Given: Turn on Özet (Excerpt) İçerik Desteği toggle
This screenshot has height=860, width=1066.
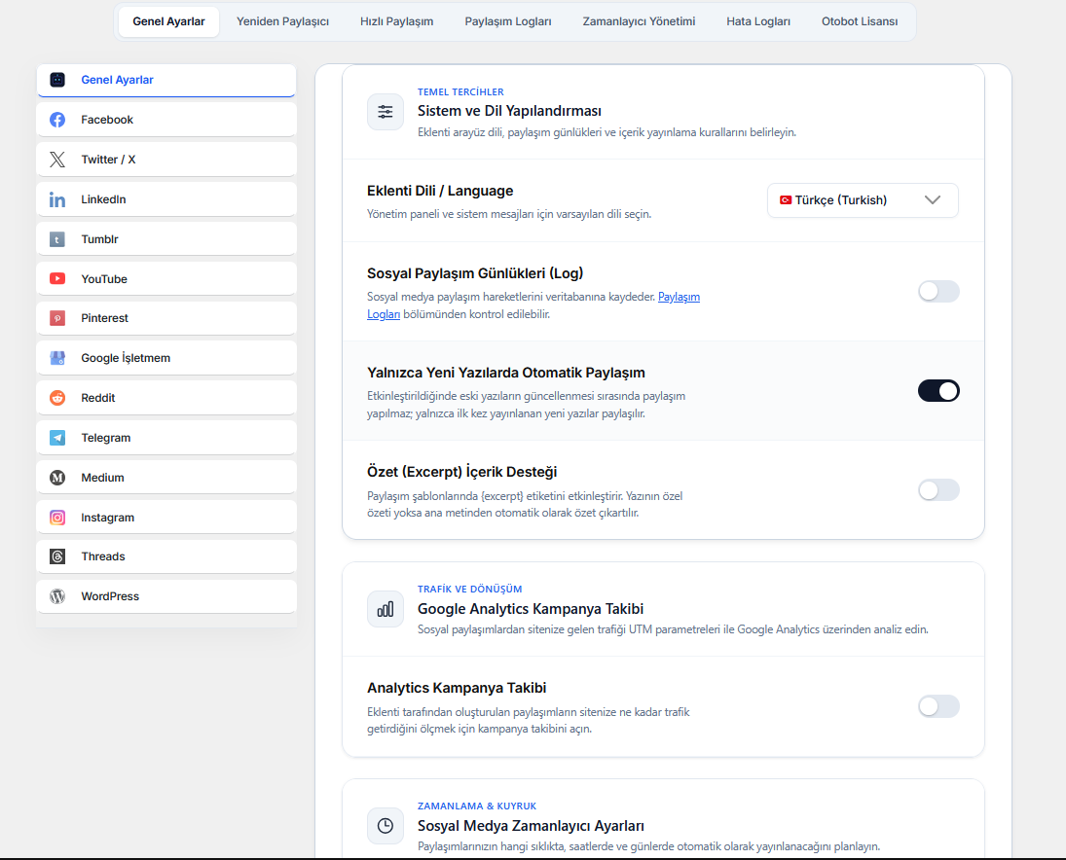Looking at the screenshot, I should point(938,489).
